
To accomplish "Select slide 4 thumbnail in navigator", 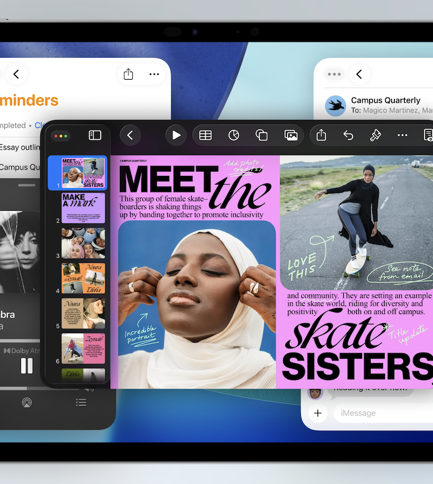I will 83,278.
